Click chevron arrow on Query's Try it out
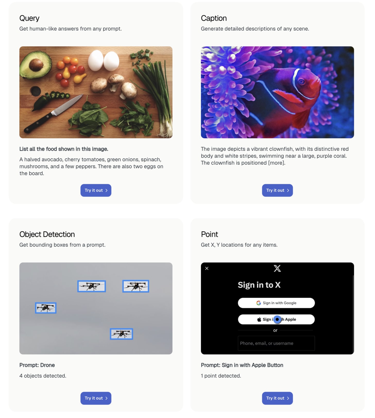 [x=106, y=190]
